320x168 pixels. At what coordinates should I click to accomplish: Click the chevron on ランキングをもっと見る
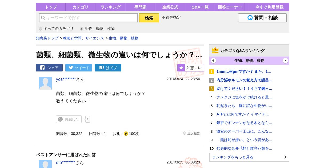pos(285,157)
